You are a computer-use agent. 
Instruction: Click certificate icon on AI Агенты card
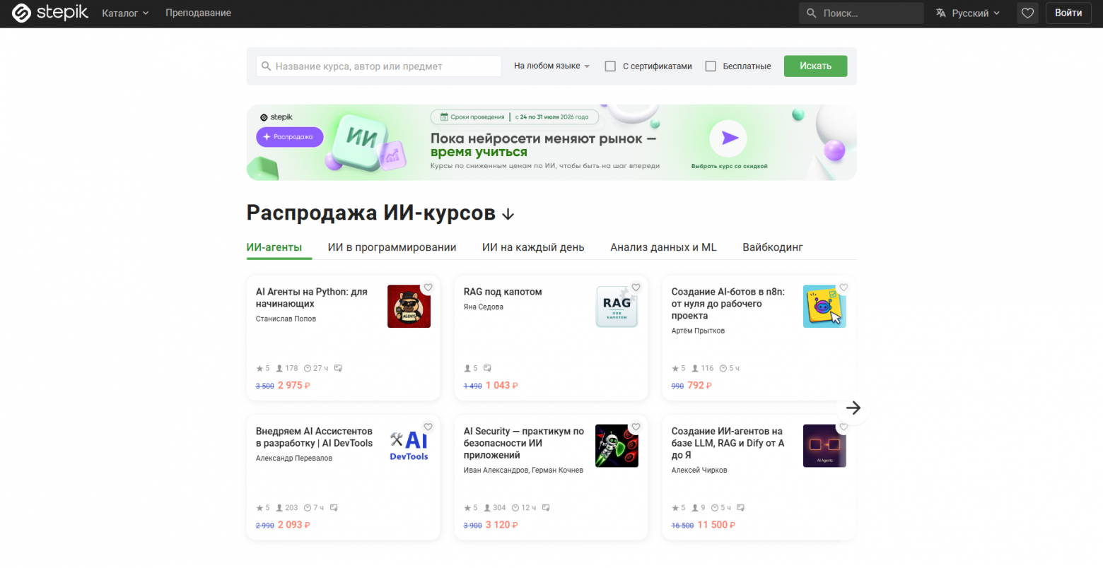click(338, 368)
